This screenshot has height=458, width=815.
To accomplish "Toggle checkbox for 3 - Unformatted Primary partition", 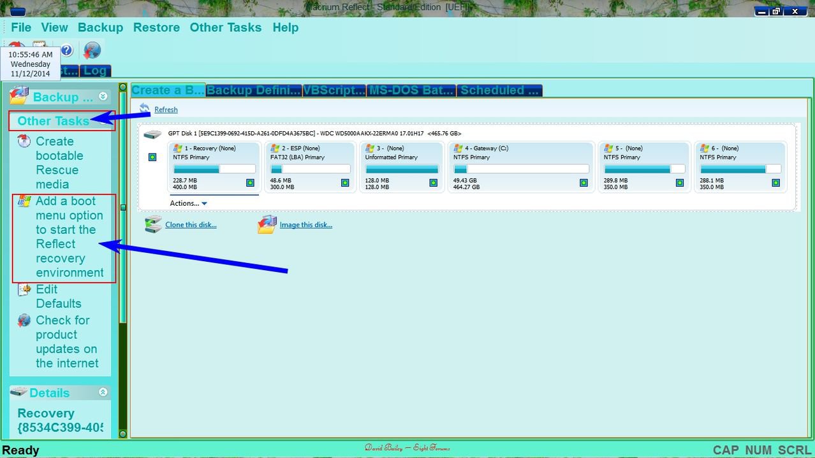I will [x=434, y=183].
